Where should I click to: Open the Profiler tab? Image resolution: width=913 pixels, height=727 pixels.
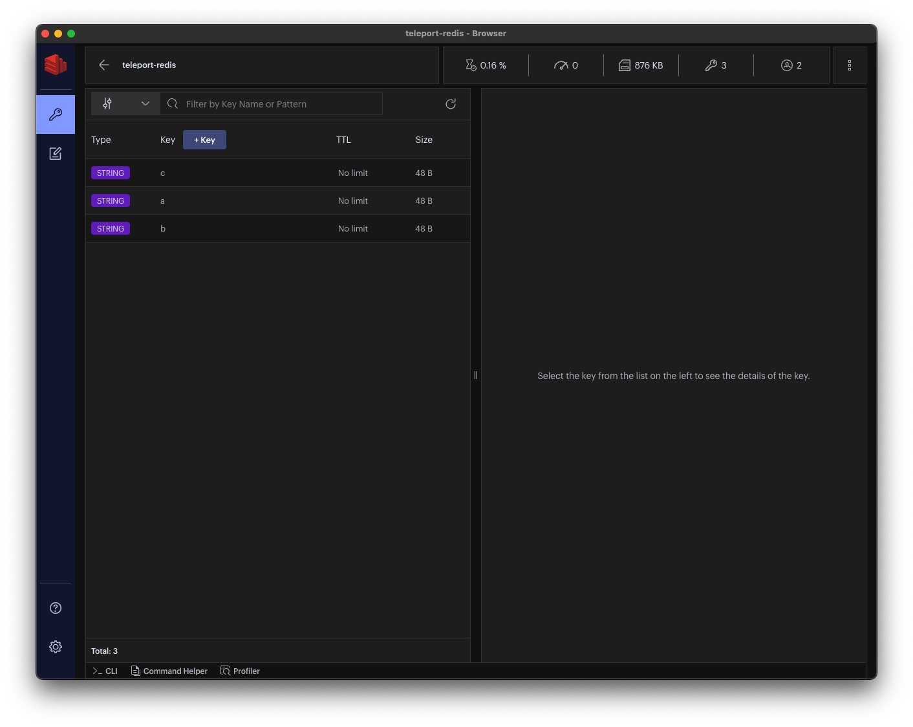pyautogui.click(x=240, y=671)
